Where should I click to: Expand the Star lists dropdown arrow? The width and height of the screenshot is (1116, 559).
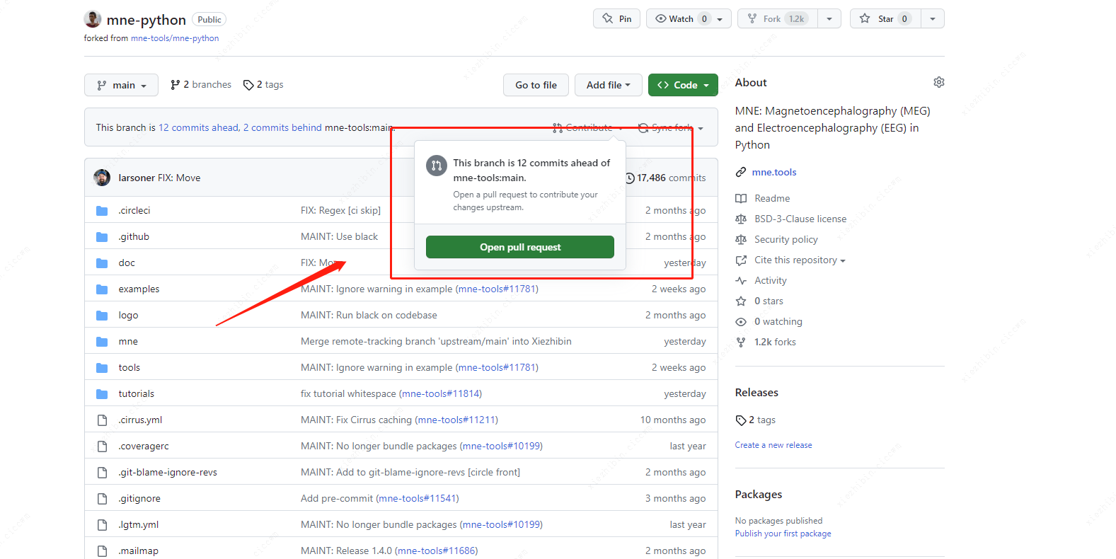pos(933,19)
